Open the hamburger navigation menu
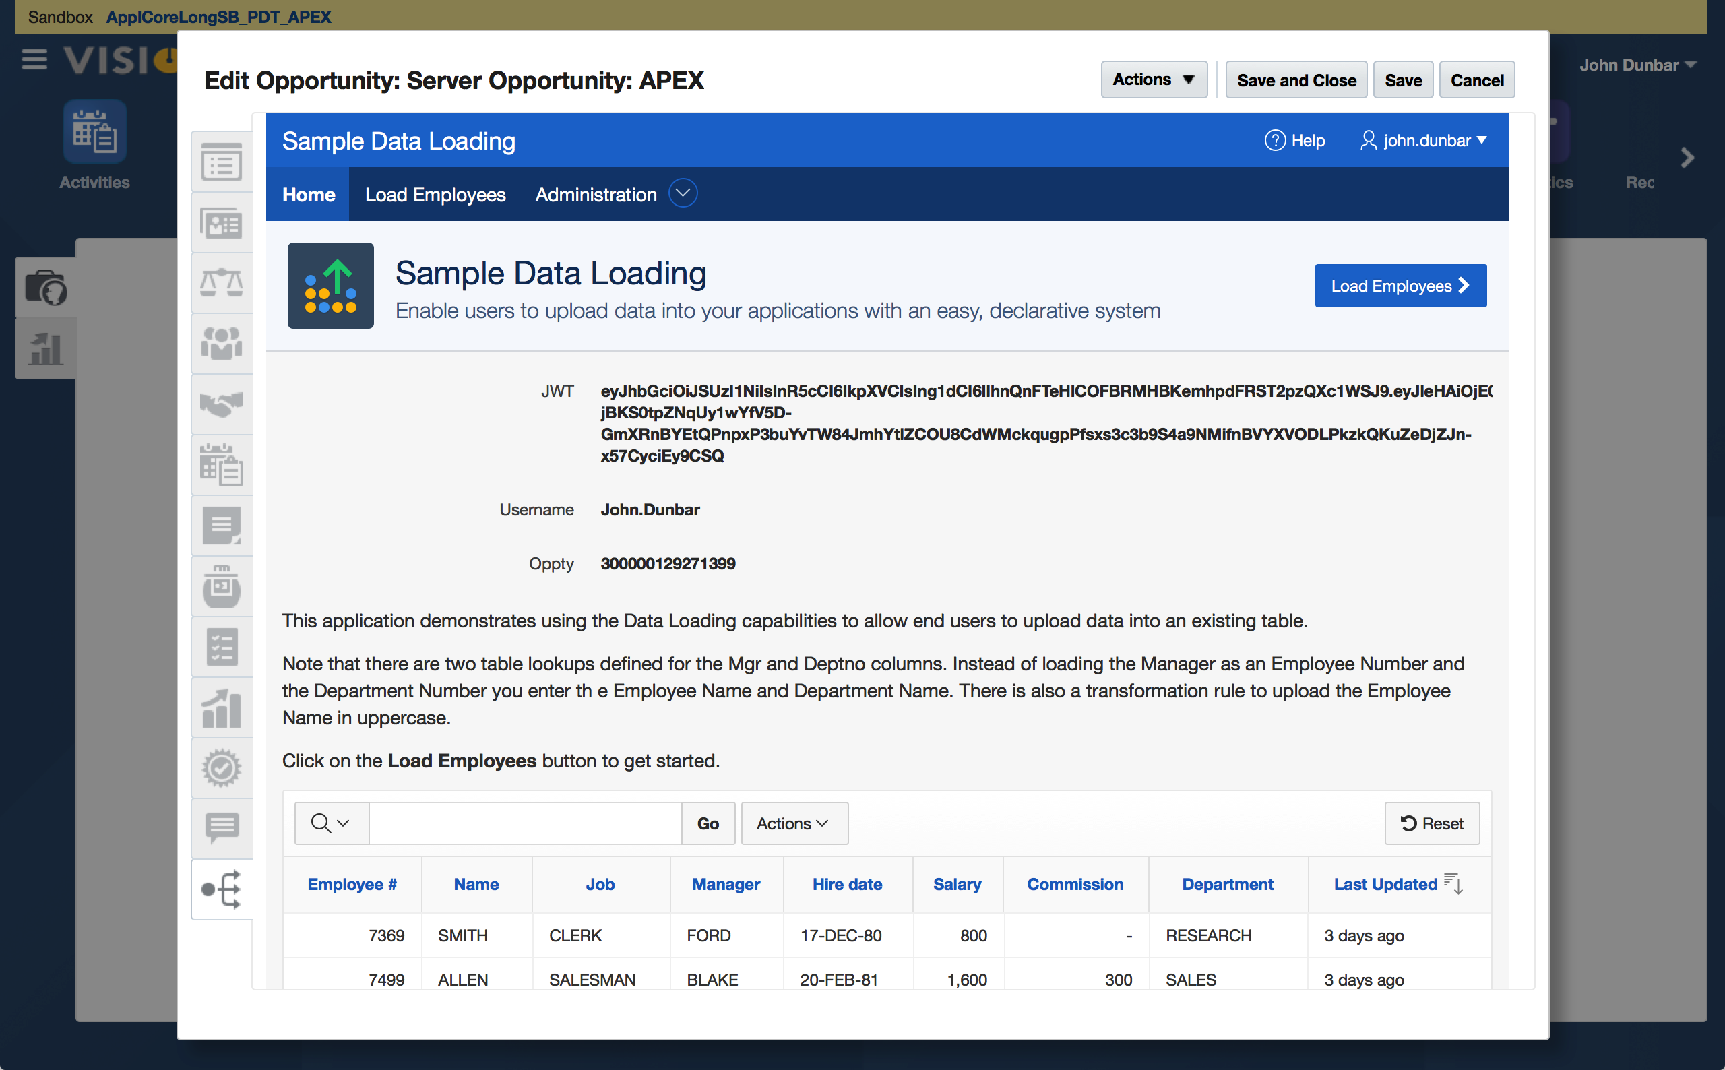Viewport: 1725px width, 1070px height. (34, 60)
